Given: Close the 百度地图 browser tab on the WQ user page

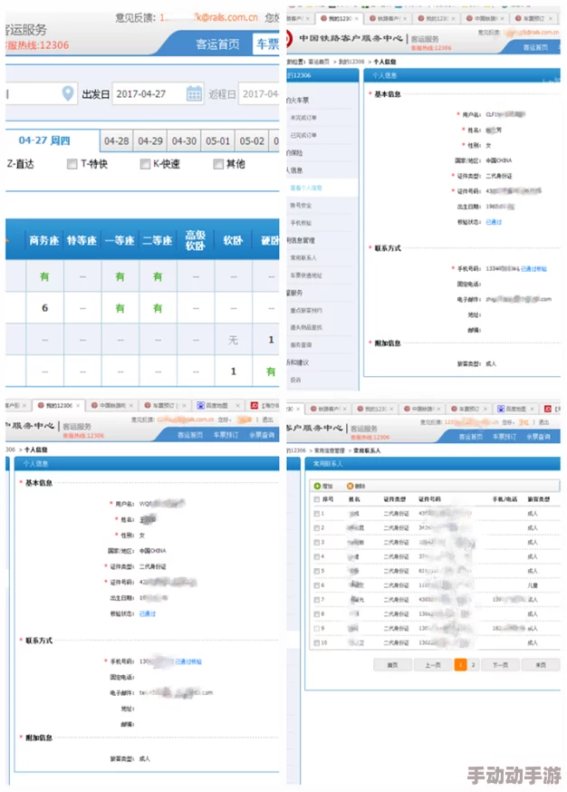Looking at the screenshot, I should pos(238,406).
